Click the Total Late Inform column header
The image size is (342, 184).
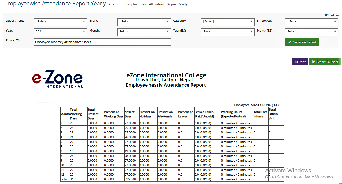261,114
